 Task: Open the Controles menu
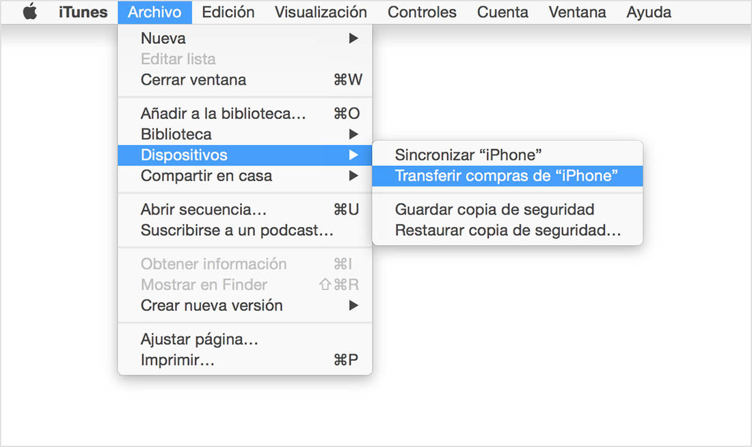coord(422,12)
